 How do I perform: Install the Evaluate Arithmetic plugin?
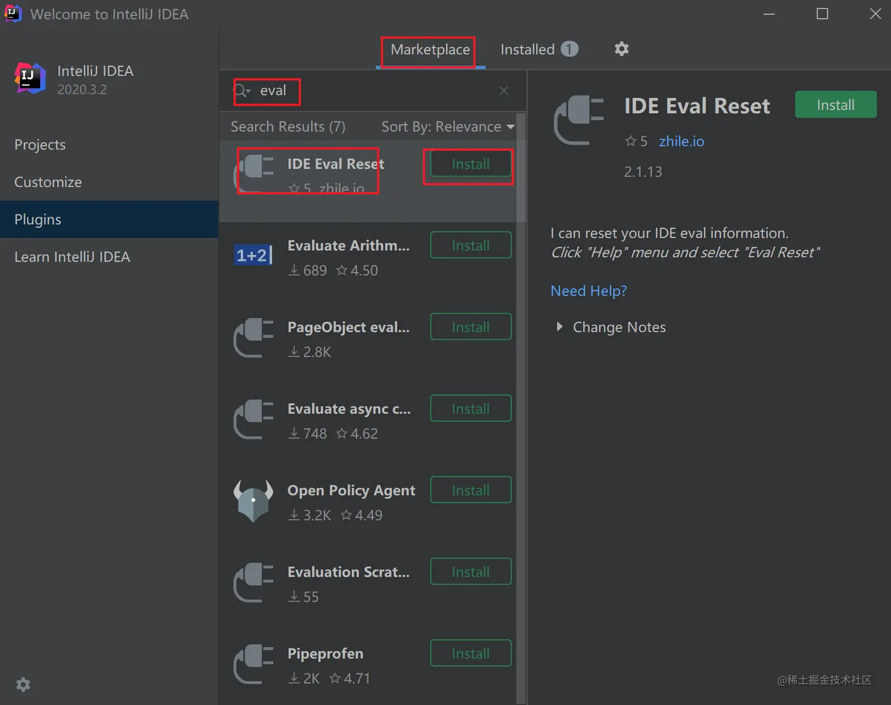(471, 246)
